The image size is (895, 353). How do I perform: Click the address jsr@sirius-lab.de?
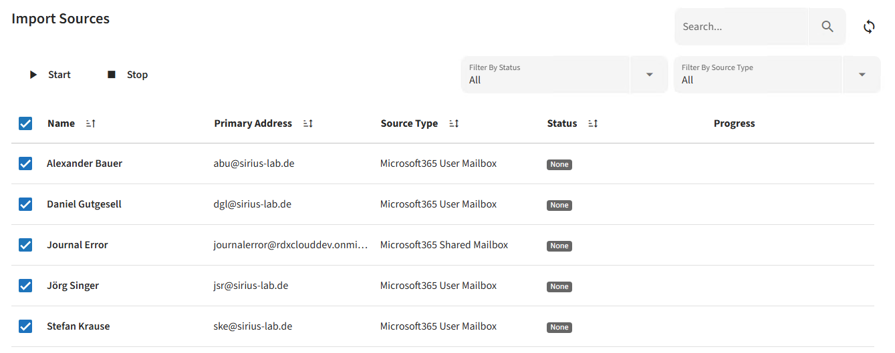251,286
